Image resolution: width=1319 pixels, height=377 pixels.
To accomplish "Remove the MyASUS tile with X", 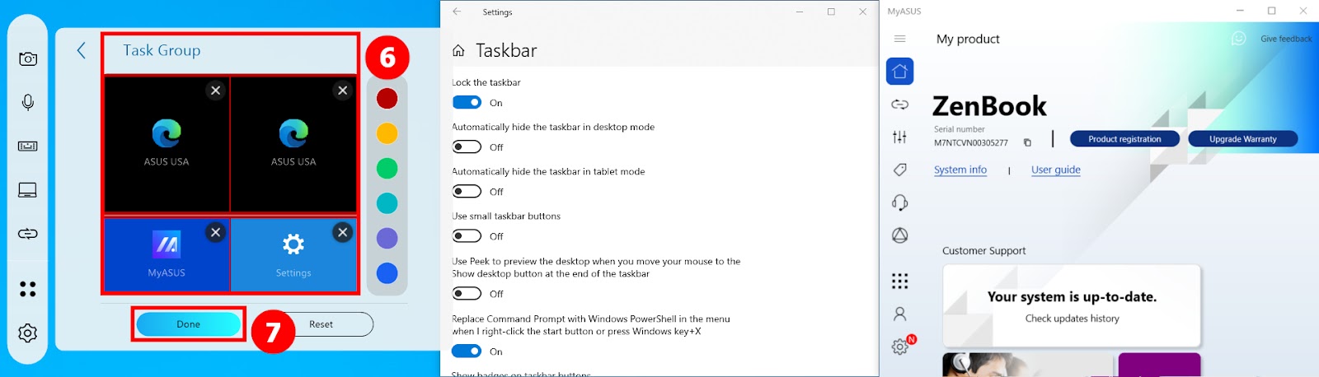I will pyautogui.click(x=215, y=232).
